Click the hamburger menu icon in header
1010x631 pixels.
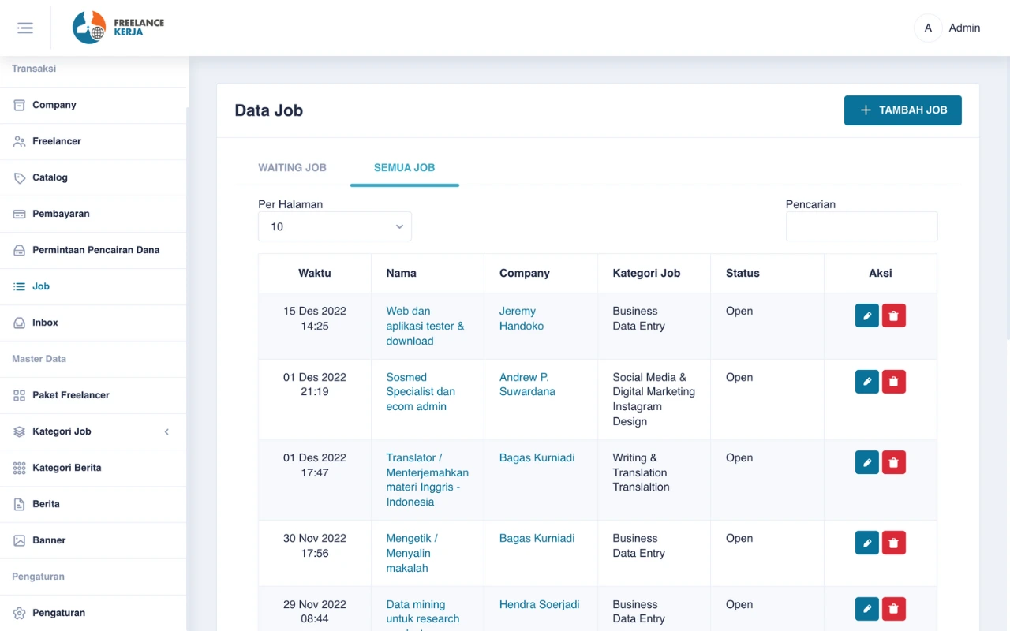click(25, 28)
